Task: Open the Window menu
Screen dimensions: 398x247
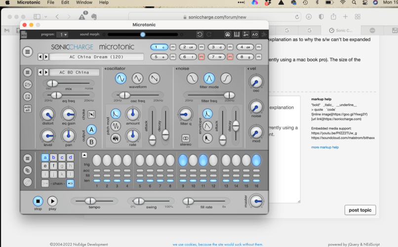Action: 84,2
